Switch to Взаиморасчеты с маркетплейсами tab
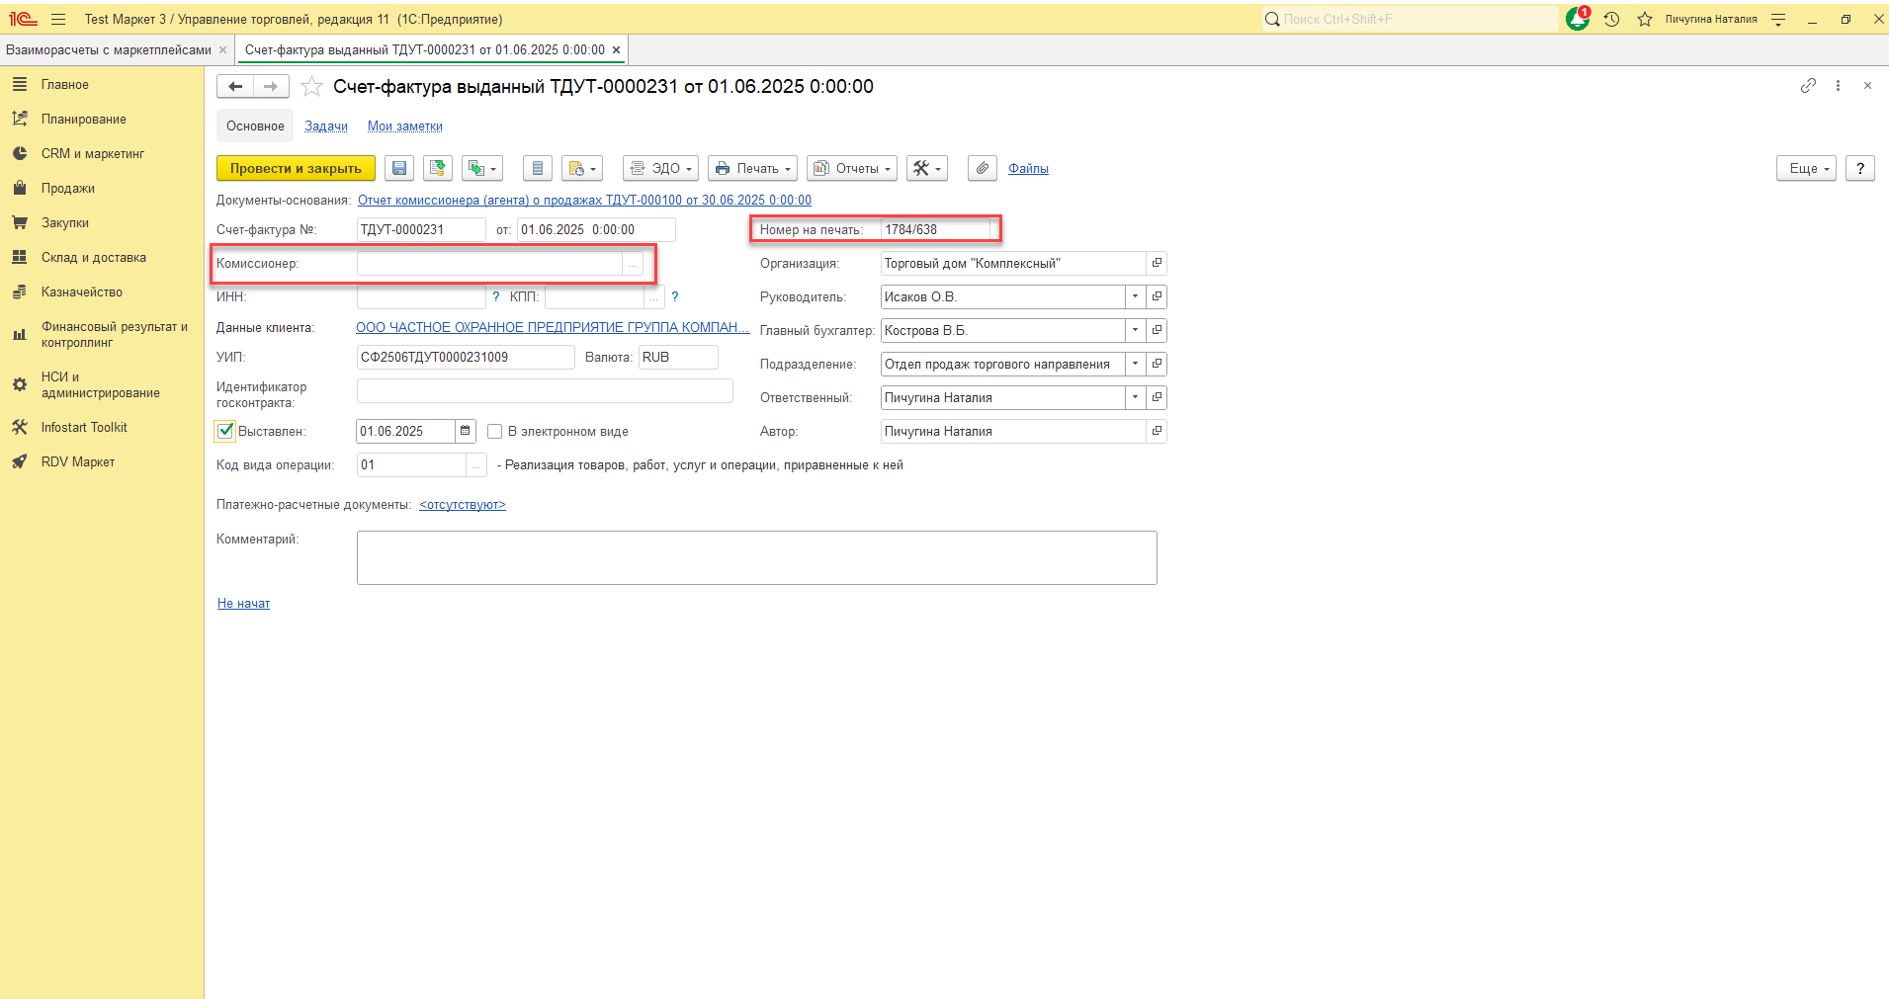This screenshot has width=1889, height=999. click(109, 49)
